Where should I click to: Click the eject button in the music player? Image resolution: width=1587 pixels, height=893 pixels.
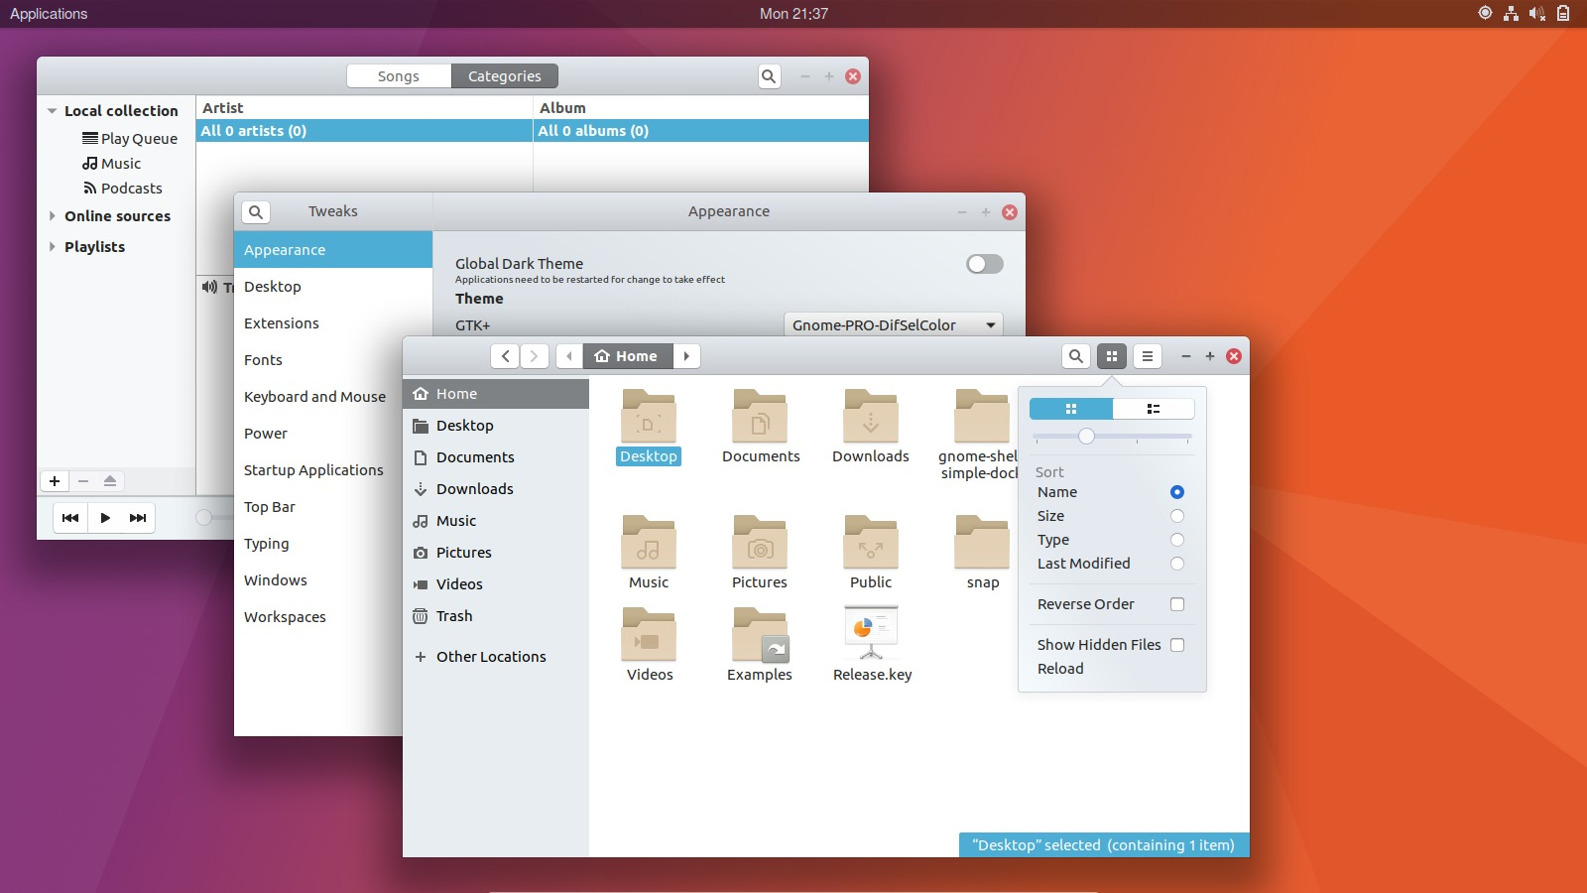coord(110,481)
